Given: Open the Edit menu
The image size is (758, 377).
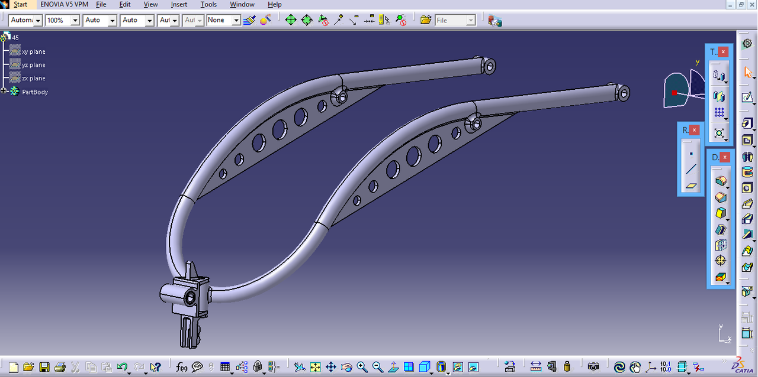Looking at the screenshot, I should tap(125, 4).
